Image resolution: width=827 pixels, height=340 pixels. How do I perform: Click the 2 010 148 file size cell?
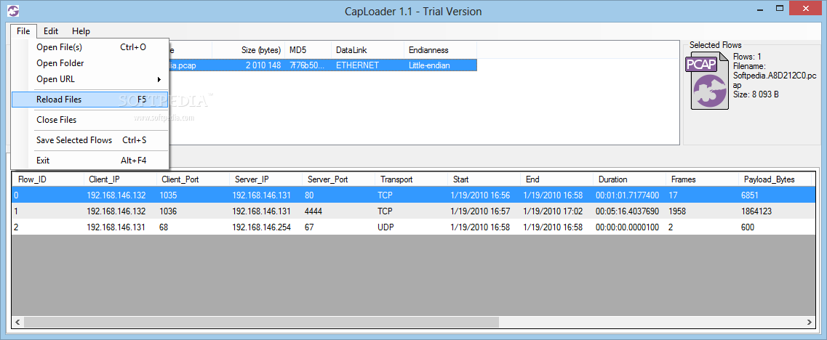tap(263, 65)
